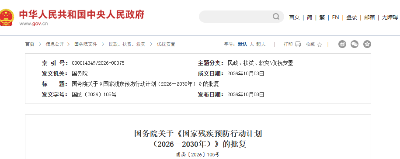This screenshot has height=159, width=400.
Task: Click the bold article headline
Action: coord(198,139)
